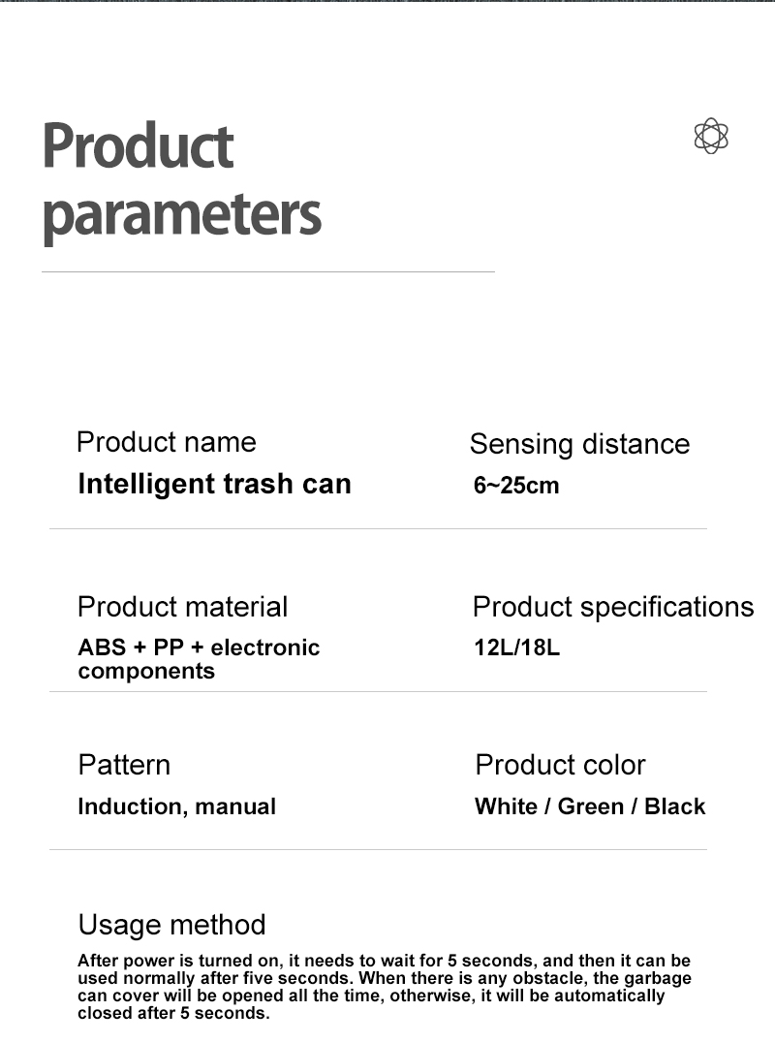The image size is (775, 1043).
Task: Click the word 'Black' in product color
Action: [x=674, y=806]
